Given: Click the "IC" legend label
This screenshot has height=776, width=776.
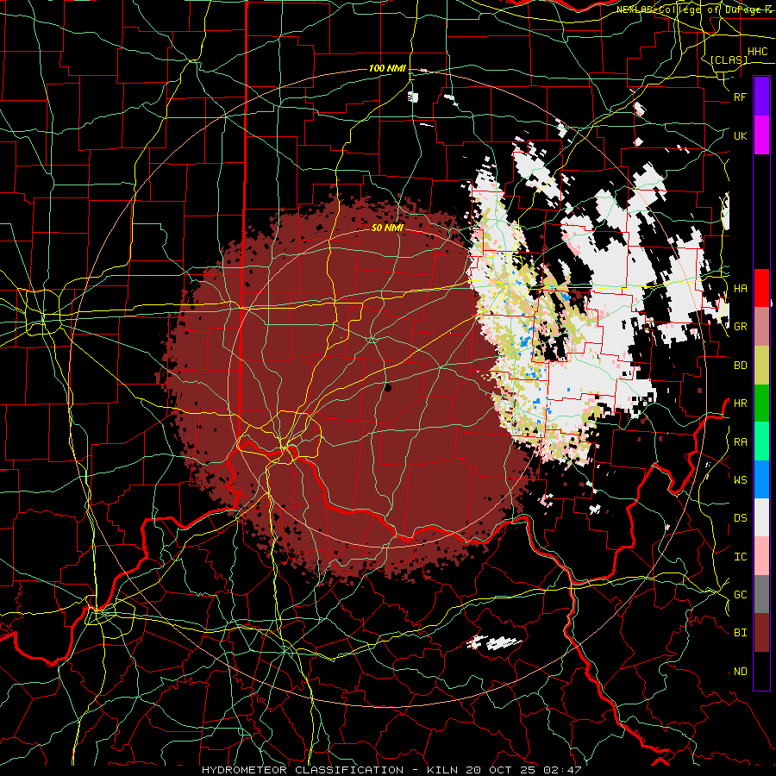Looking at the screenshot, I should tap(740, 557).
